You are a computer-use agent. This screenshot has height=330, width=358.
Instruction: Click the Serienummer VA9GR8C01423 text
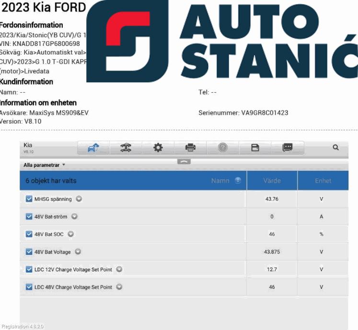[x=243, y=112]
